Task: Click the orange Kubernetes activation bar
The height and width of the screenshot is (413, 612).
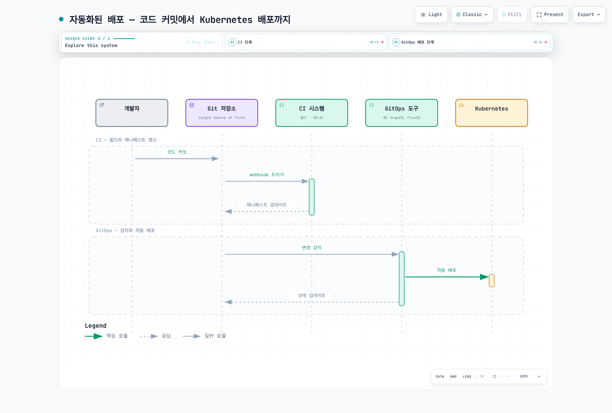Action: click(492, 281)
